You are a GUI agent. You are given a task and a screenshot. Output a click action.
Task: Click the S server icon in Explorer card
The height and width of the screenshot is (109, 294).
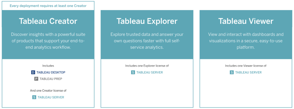point(133,72)
